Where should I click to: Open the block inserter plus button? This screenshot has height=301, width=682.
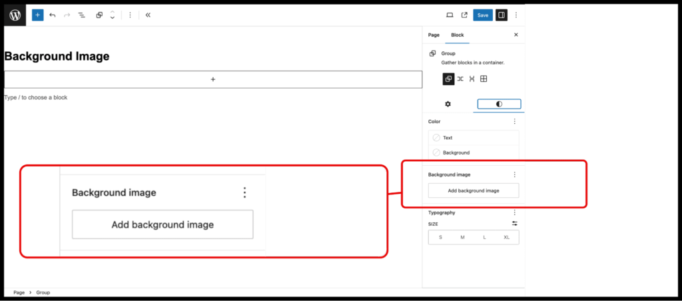[37, 15]
